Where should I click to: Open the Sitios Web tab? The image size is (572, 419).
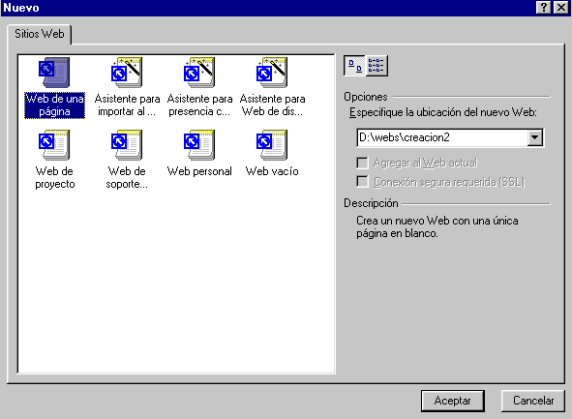click(40, 34)
